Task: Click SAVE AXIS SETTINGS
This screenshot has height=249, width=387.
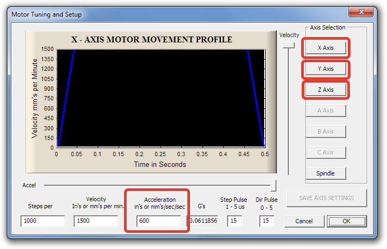Action: (326, 198)
